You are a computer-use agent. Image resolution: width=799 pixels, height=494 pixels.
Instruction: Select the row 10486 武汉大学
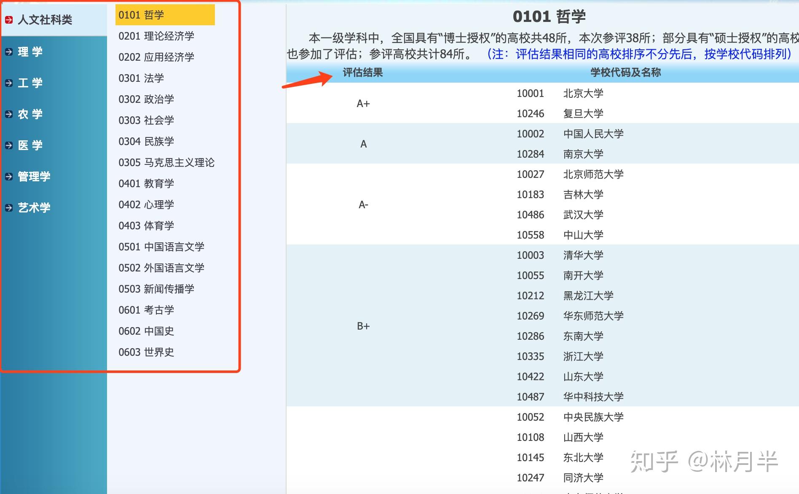pyautogui.click(x=560, y=215)
